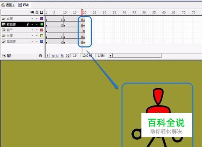Viewport: 202px width, 147px height.
Task: Click the 右胳膊 layer type icon
Action: pos(4,24)
